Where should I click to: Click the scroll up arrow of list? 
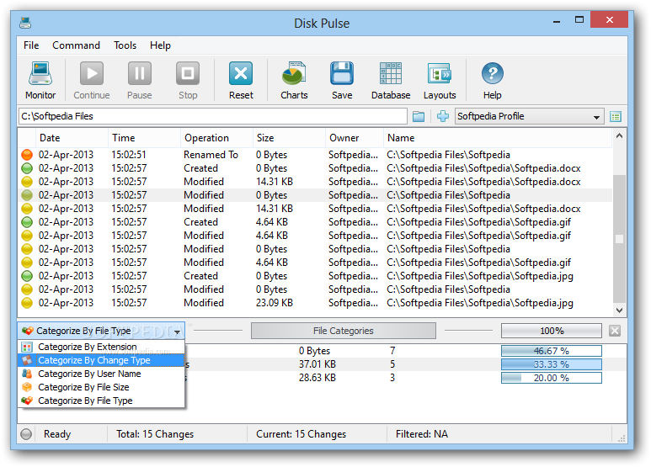[619, 135]
